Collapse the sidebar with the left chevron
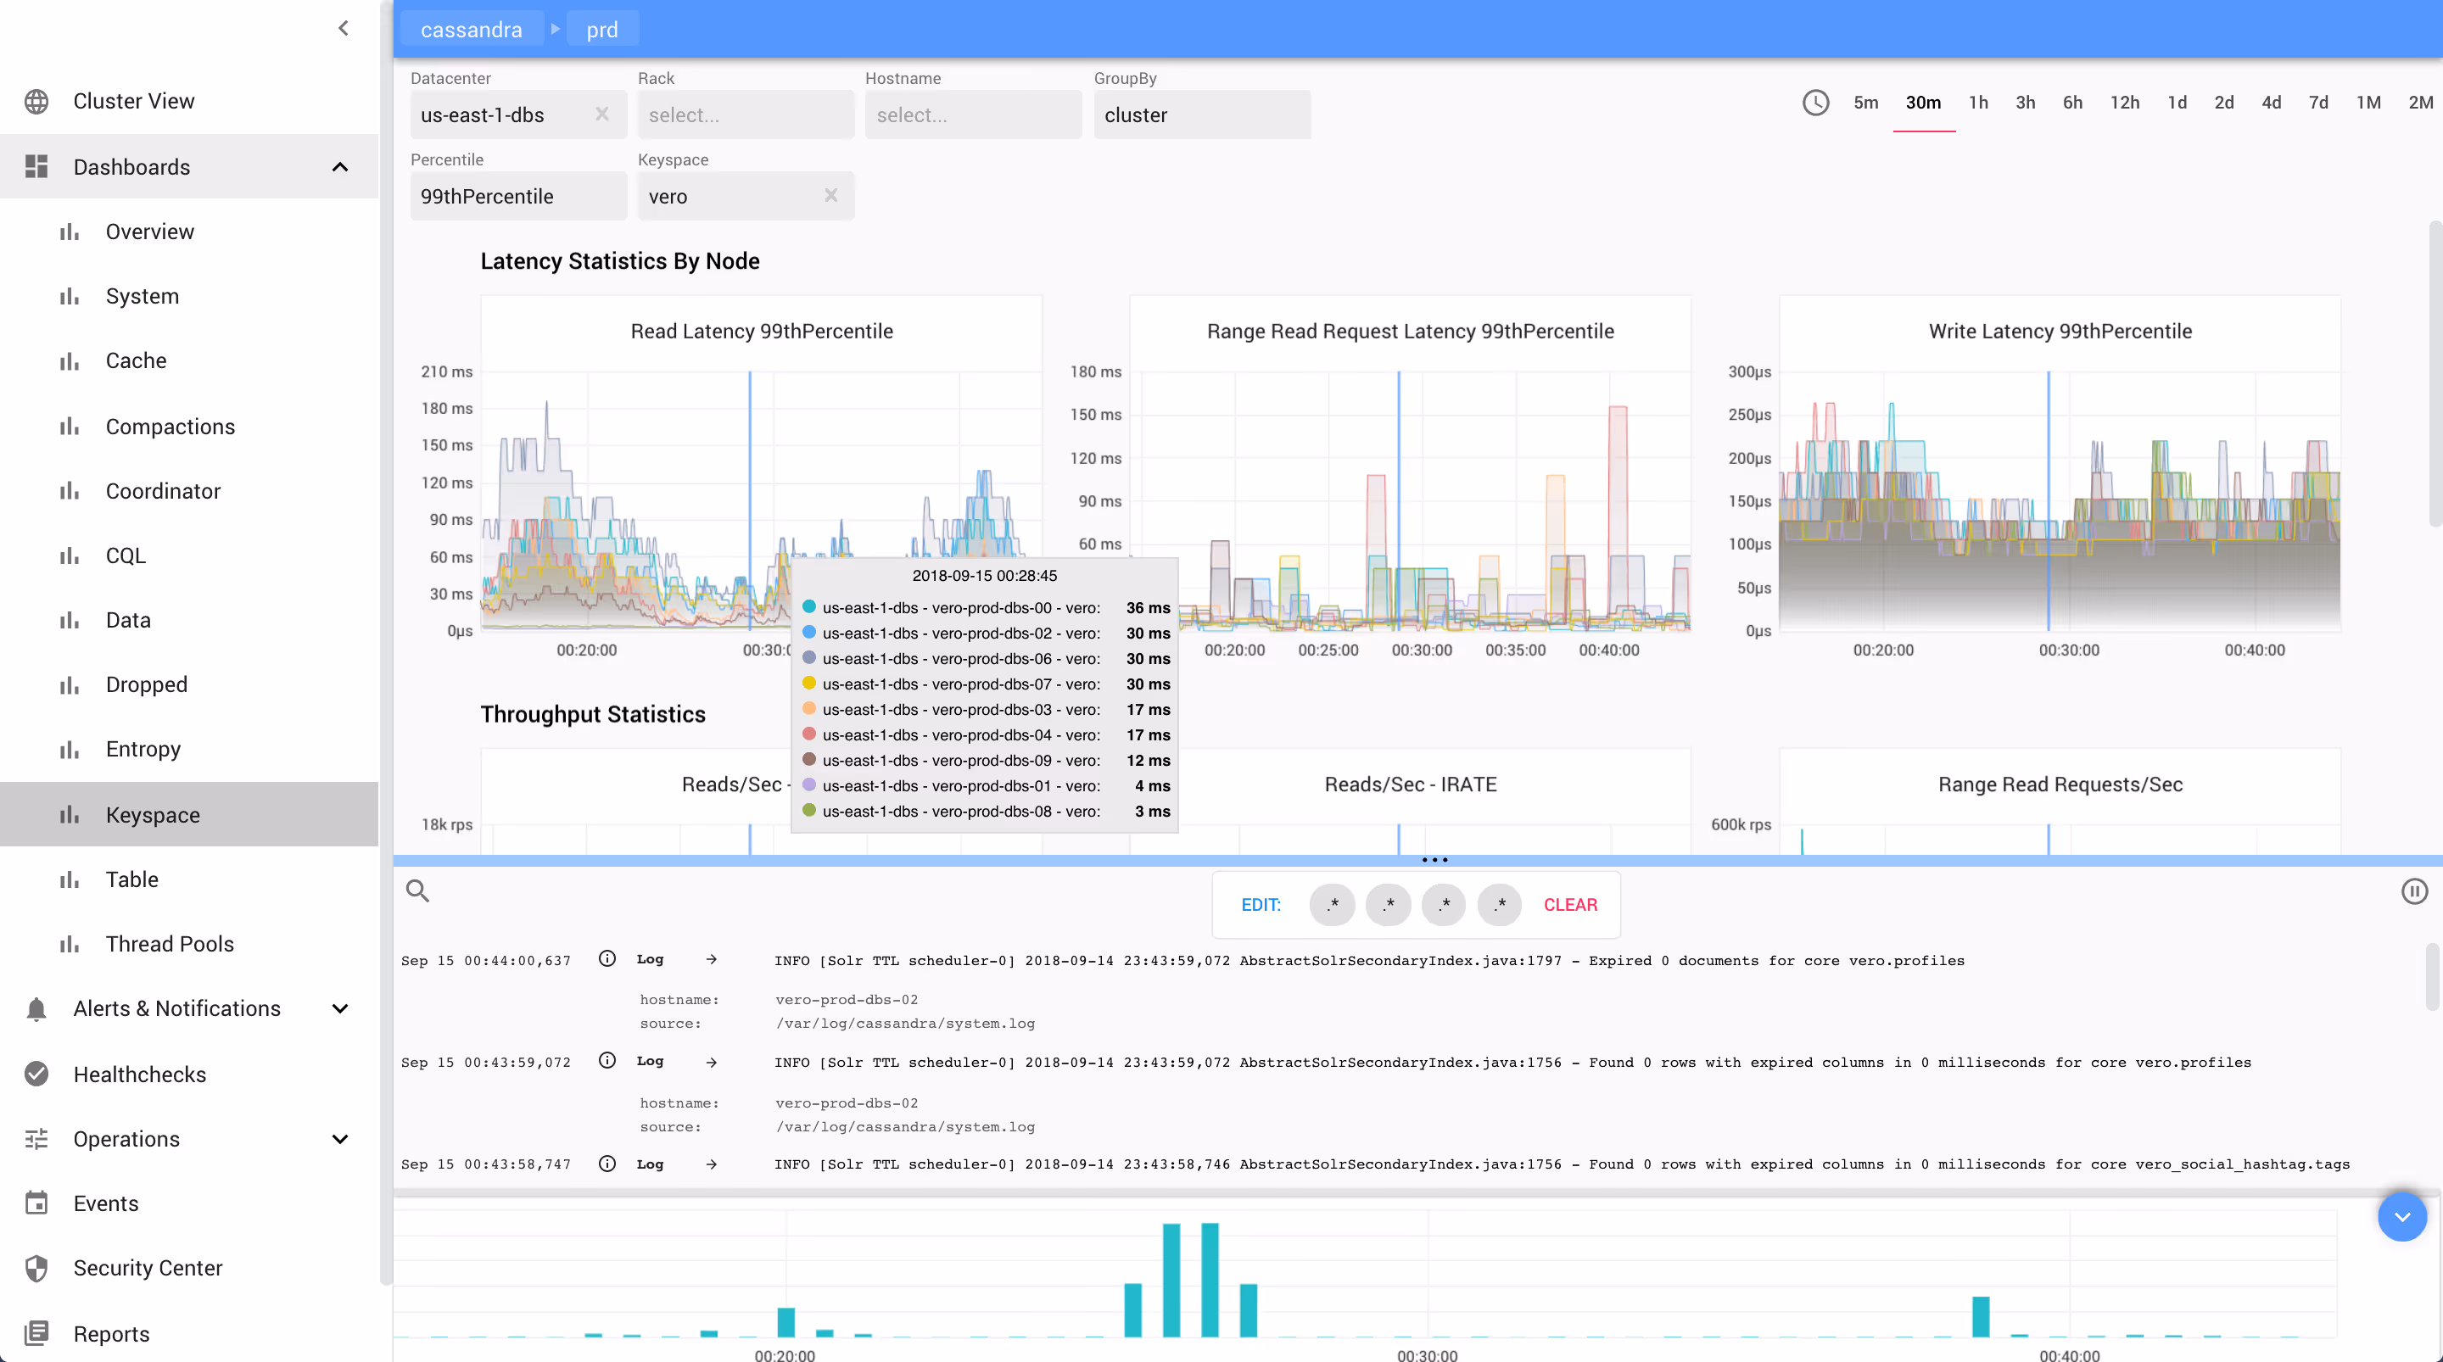Screen dimensions: 2443x1362 [x=344, y=29]
